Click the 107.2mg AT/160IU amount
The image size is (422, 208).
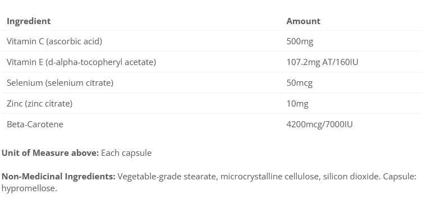(x=322, y=62)
